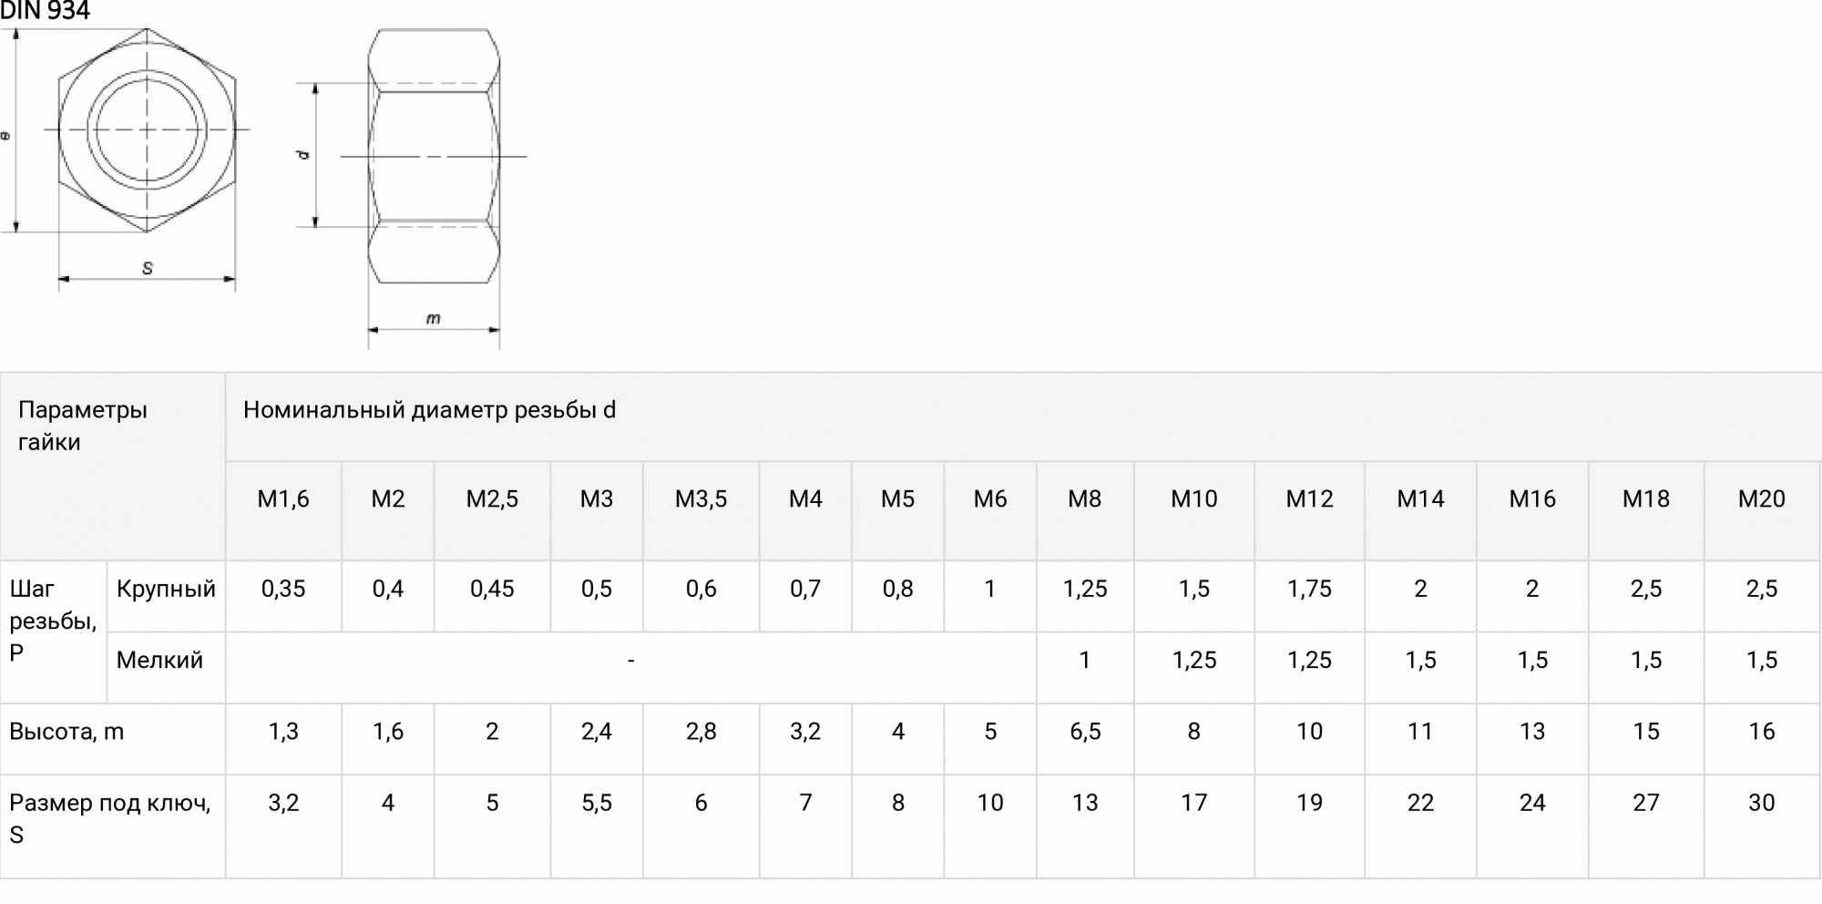The width and height of the screenshot is (1822, 904).
Task: Click the nut side view drawing
Action: [x=434, y=156]
